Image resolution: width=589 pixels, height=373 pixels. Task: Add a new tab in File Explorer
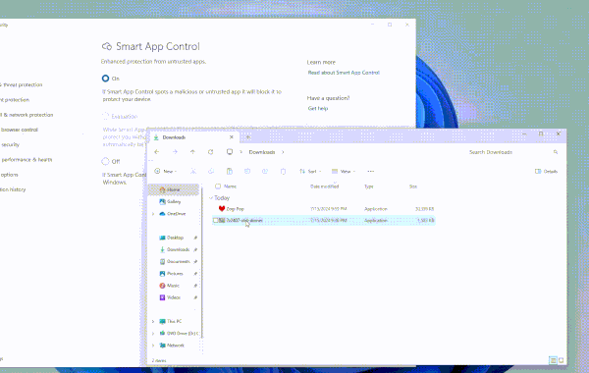[x=248, y=137]
